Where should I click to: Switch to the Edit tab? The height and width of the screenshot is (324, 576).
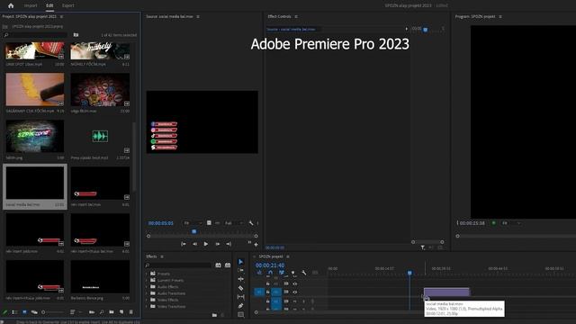click(x=49, y=5)
